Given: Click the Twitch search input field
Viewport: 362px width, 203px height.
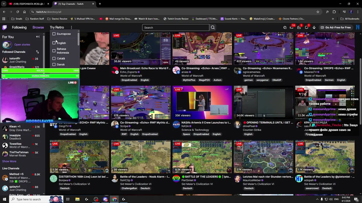Looking at the screenshot, I should click(176, 28).
